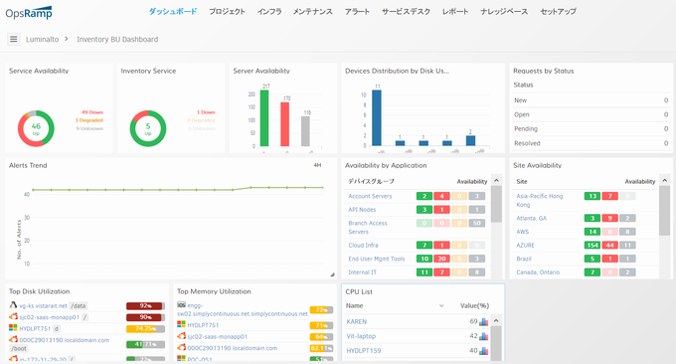Click Ubuntu icon beside sjc02-saas-monapp01 in Memory Utilization
The image size is (676, 364).
[x=182, y=336]
